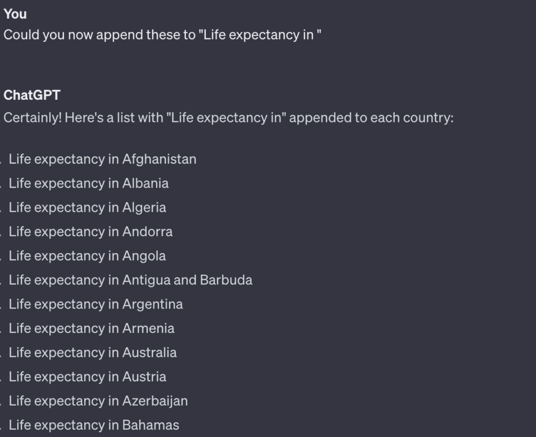The image size is (536, 437).
Task: Select the "Life expectancy in Andorra" list item
Action: [91, 232]
